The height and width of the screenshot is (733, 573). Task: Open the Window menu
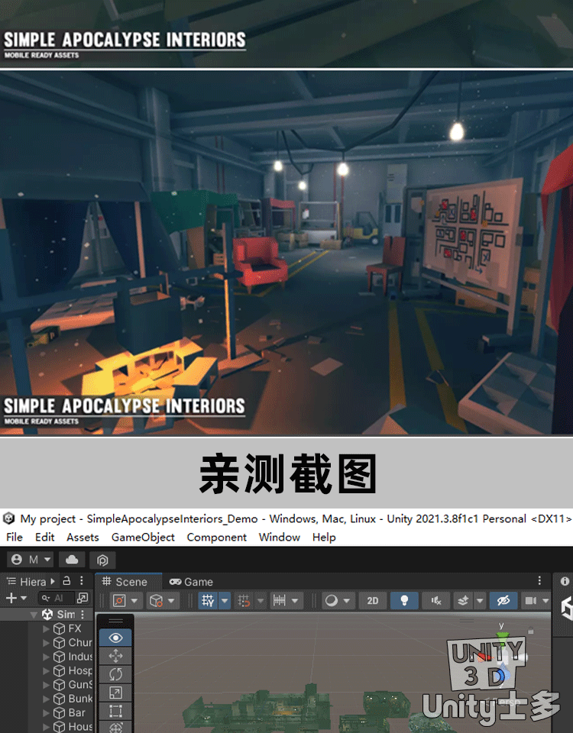[279, 538]
